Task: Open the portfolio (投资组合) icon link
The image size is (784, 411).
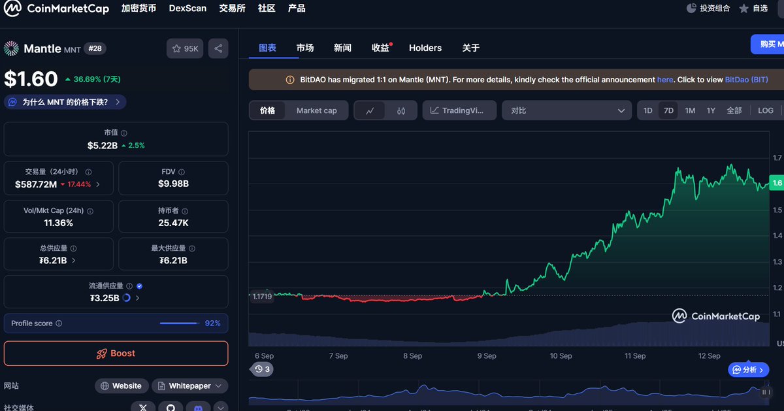Action: (708, 8)
